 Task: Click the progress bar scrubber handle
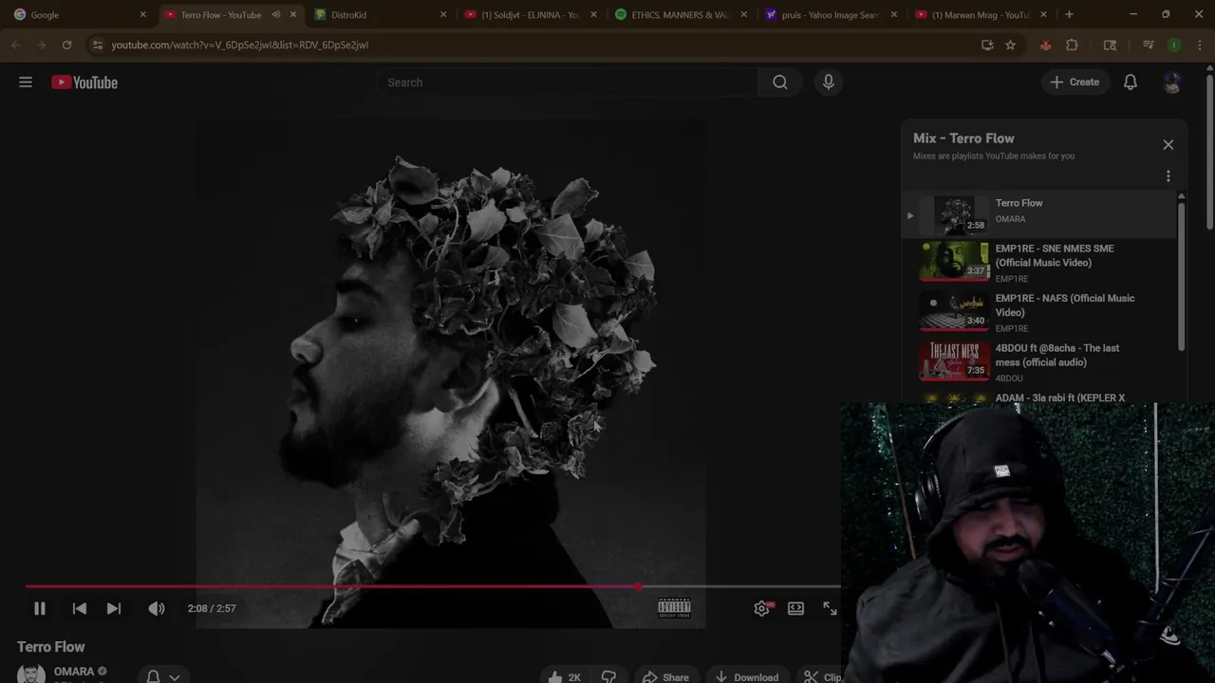pyautogui.click(x=639, y=587)
